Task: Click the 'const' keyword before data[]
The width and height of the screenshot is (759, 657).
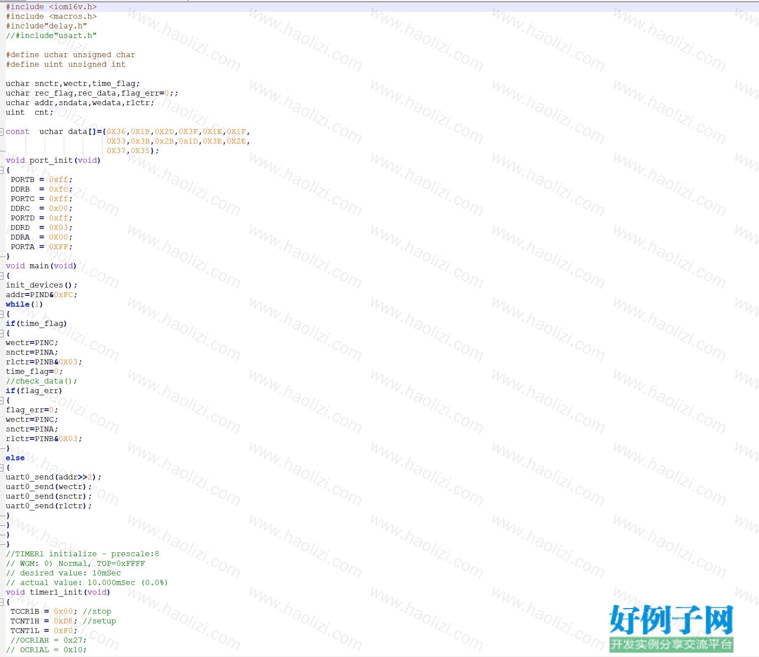Action: click(17, 132)
